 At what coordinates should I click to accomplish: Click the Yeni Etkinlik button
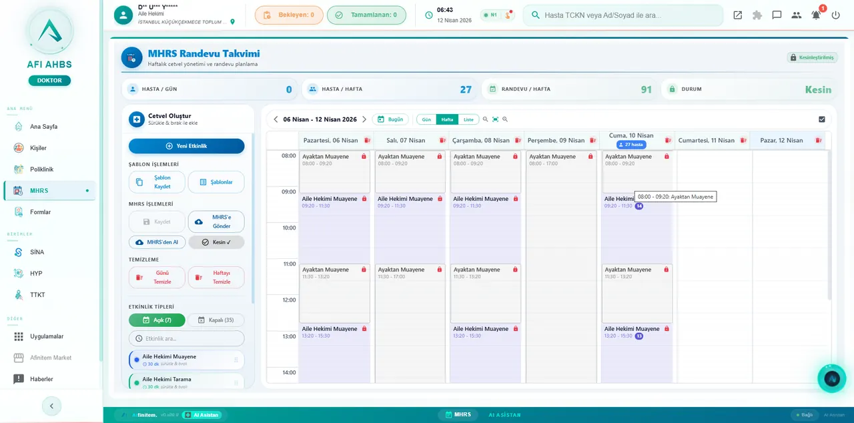pos(187,146)
